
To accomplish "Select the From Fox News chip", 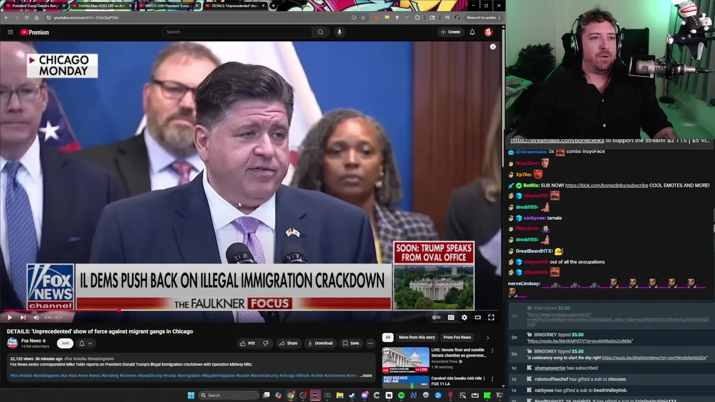I will (457, 337).
